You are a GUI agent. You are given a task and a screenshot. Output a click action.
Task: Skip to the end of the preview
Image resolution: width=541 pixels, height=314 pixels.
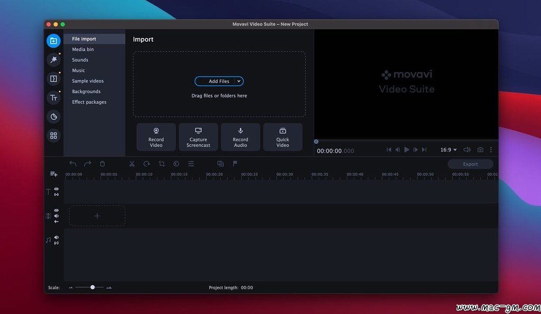(424, 149)
